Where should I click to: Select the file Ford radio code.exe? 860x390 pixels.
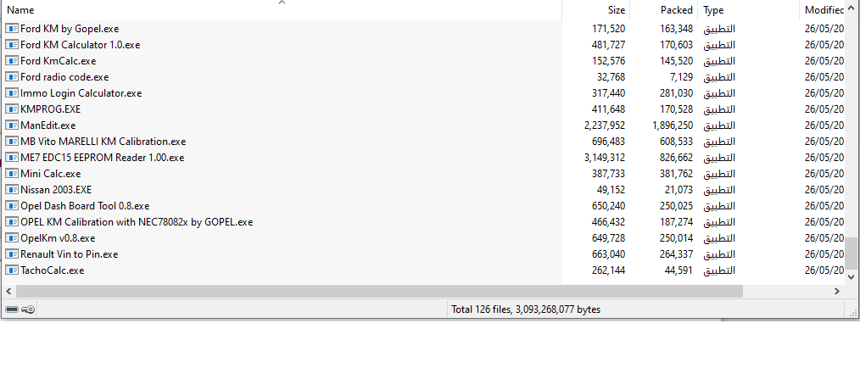pyautogui.click(x=64, y=77)
